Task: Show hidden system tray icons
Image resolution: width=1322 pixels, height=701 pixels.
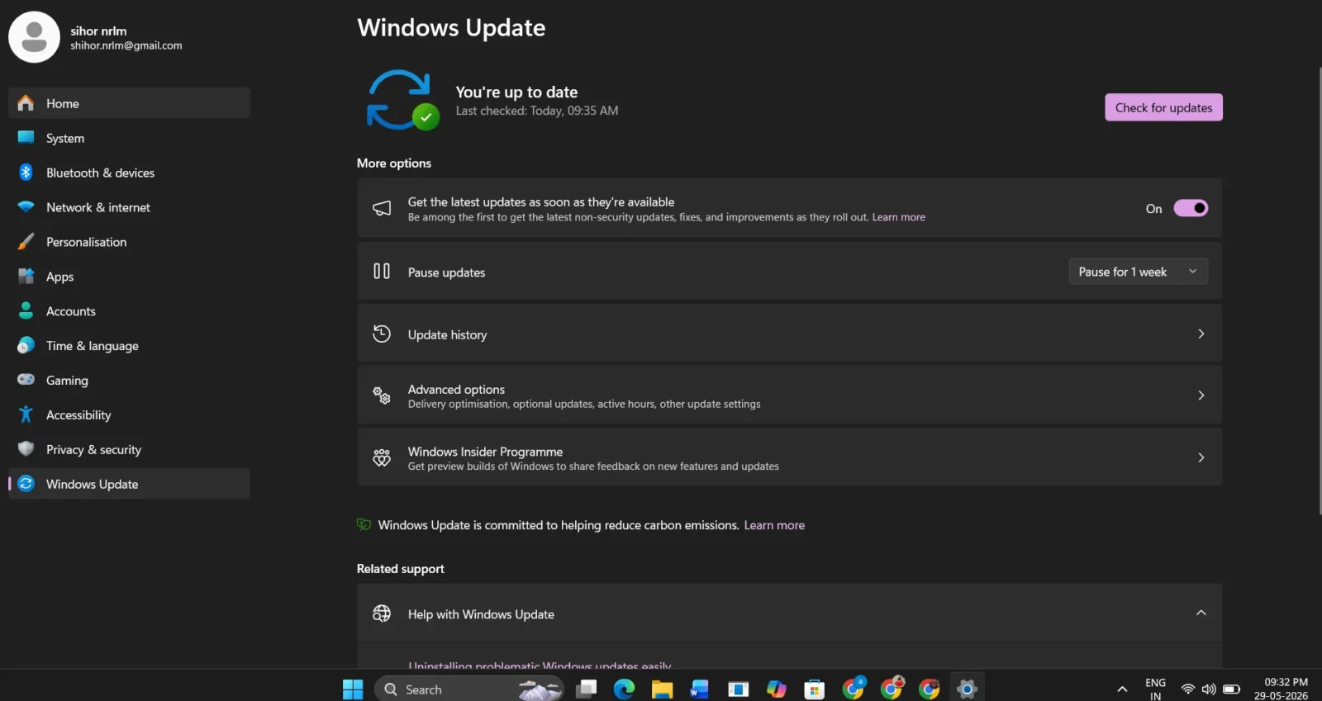Action: coord(1122,689)
